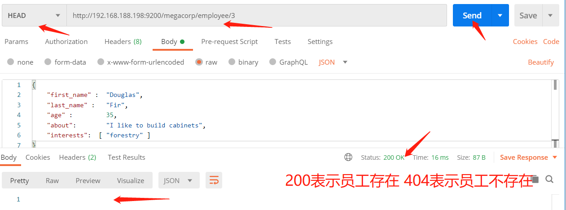
Task: Open the Cookies link at top right
Action: click(525, 41)
